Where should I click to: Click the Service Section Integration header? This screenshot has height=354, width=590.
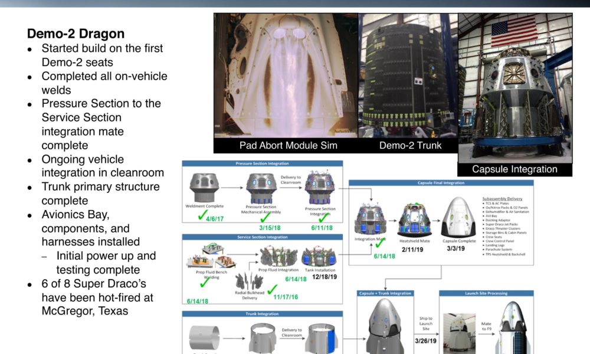click(263, 237)
